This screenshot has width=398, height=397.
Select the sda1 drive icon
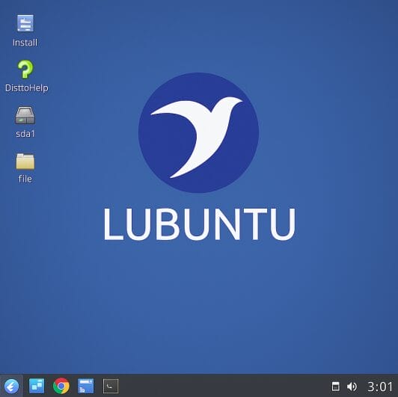pyautogui.click(x=25, y=115)
